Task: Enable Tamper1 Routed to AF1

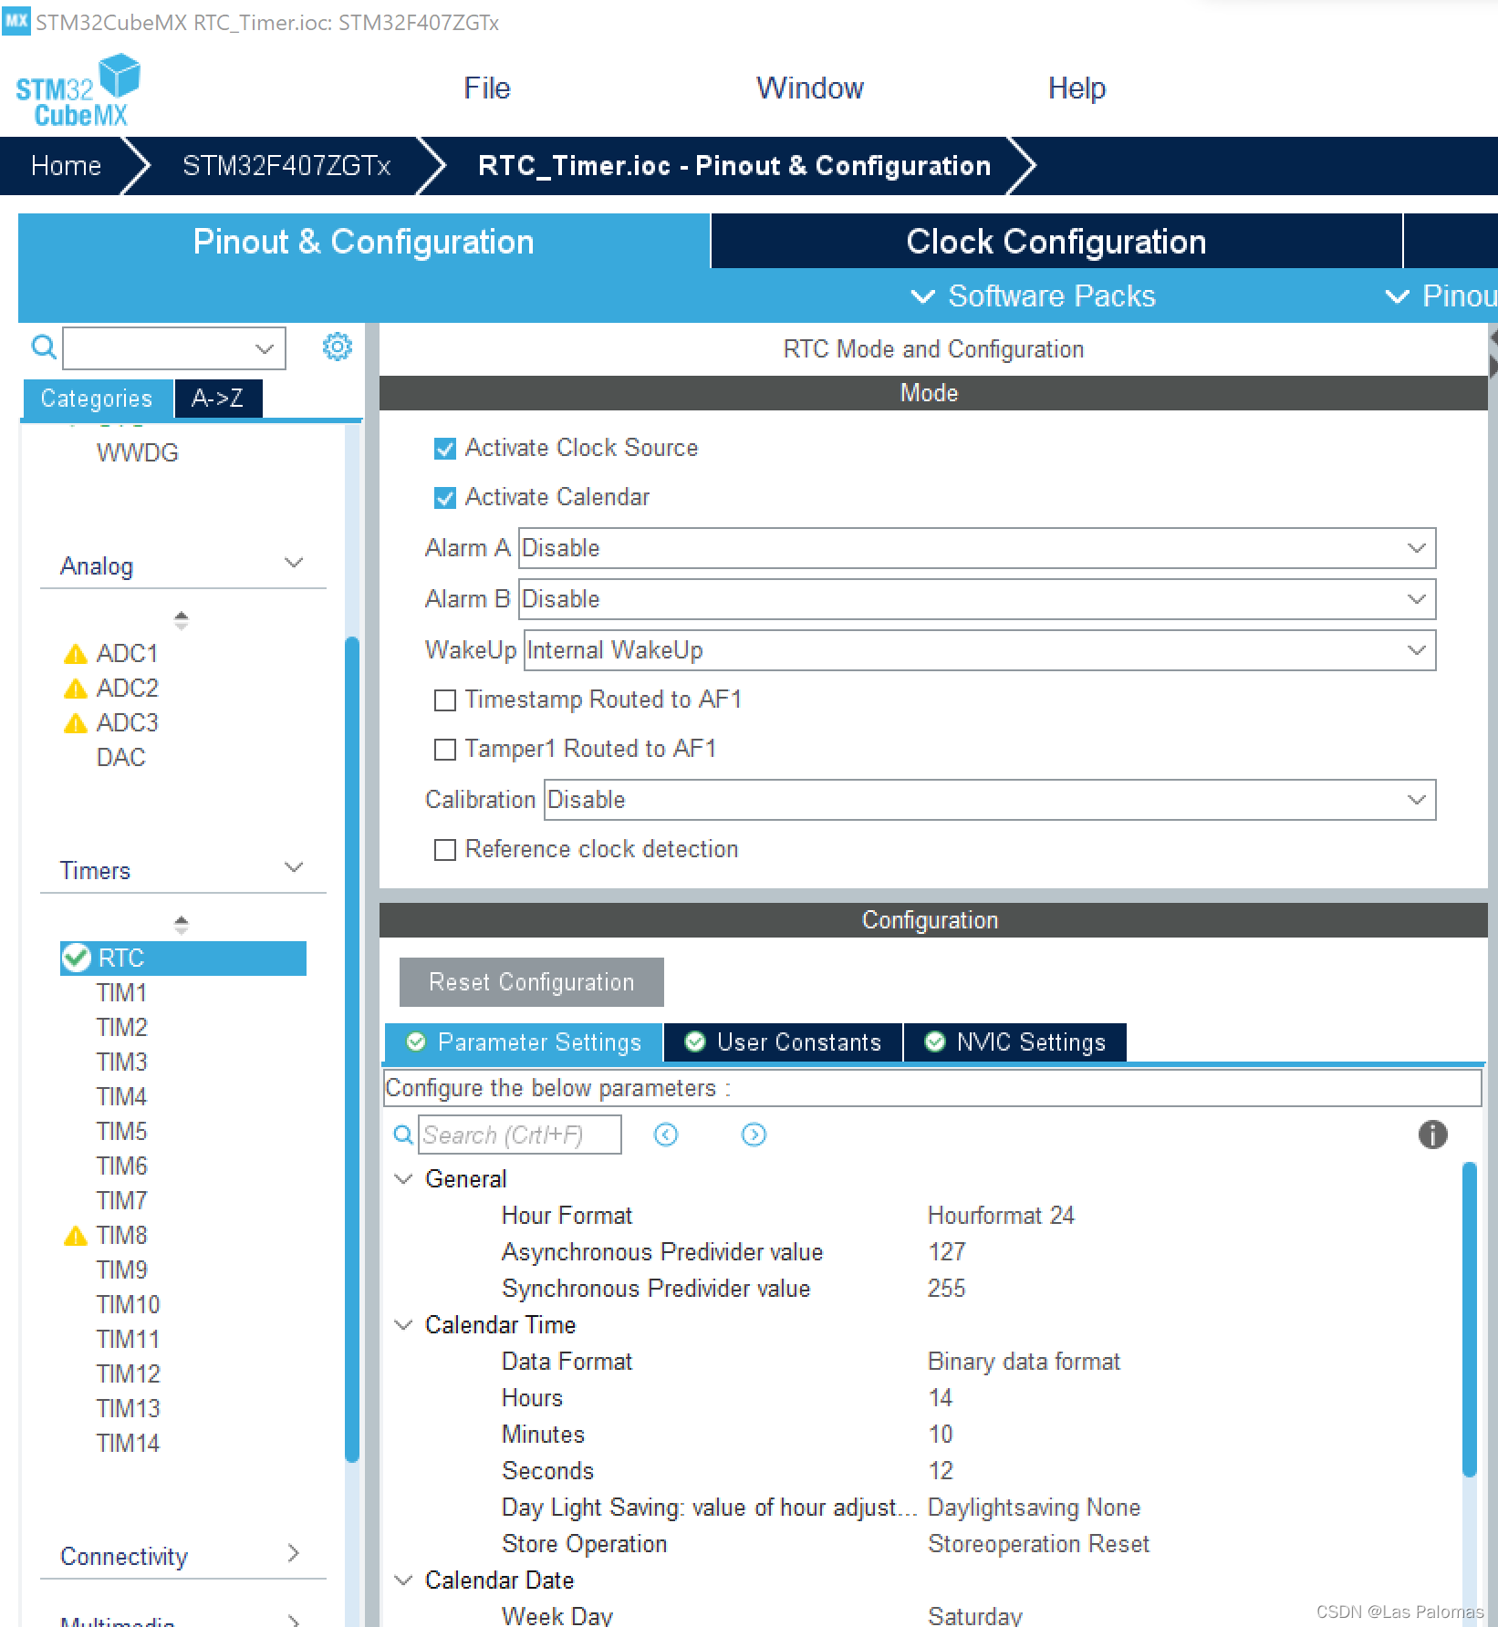Action: tap(445, 750)
